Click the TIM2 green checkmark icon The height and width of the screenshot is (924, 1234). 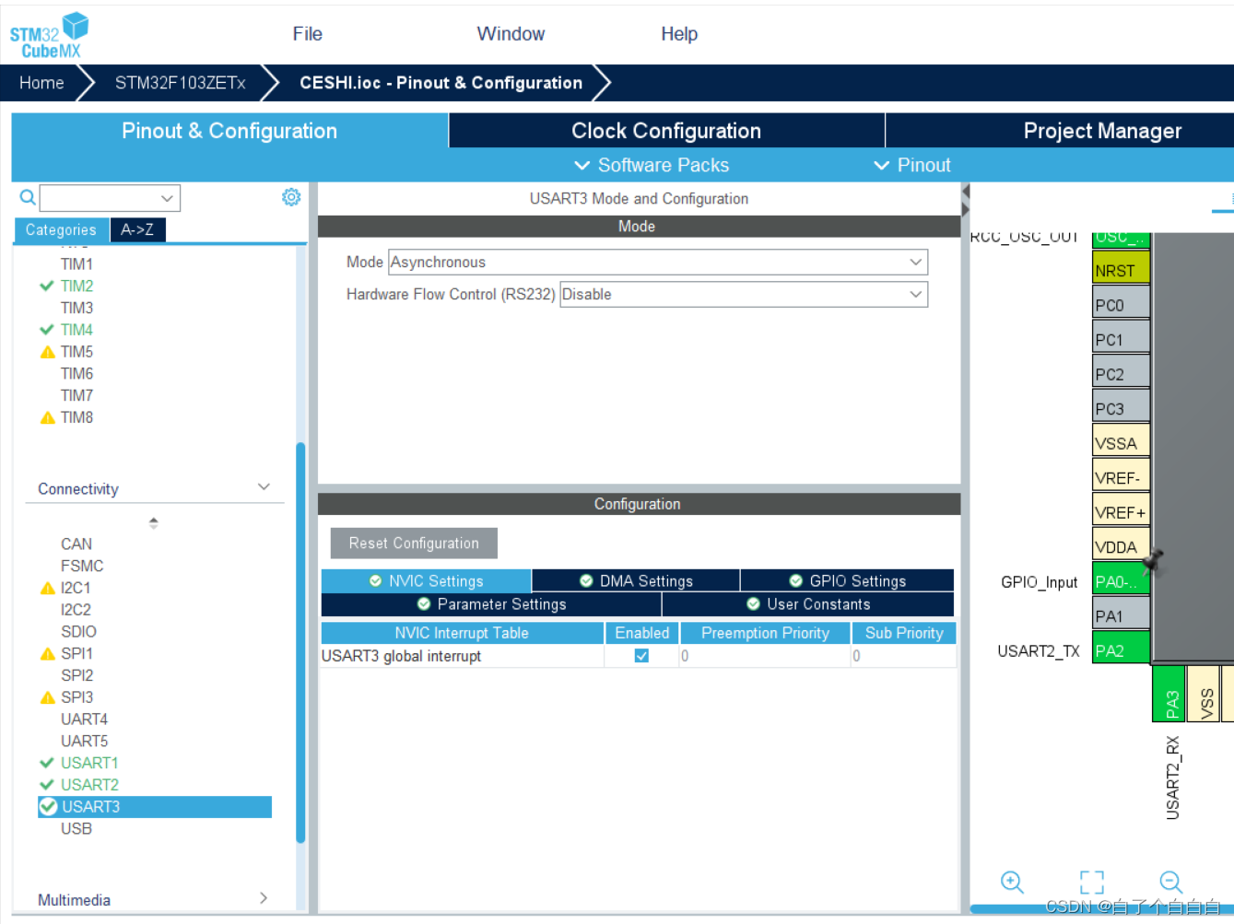coord(47,286)
